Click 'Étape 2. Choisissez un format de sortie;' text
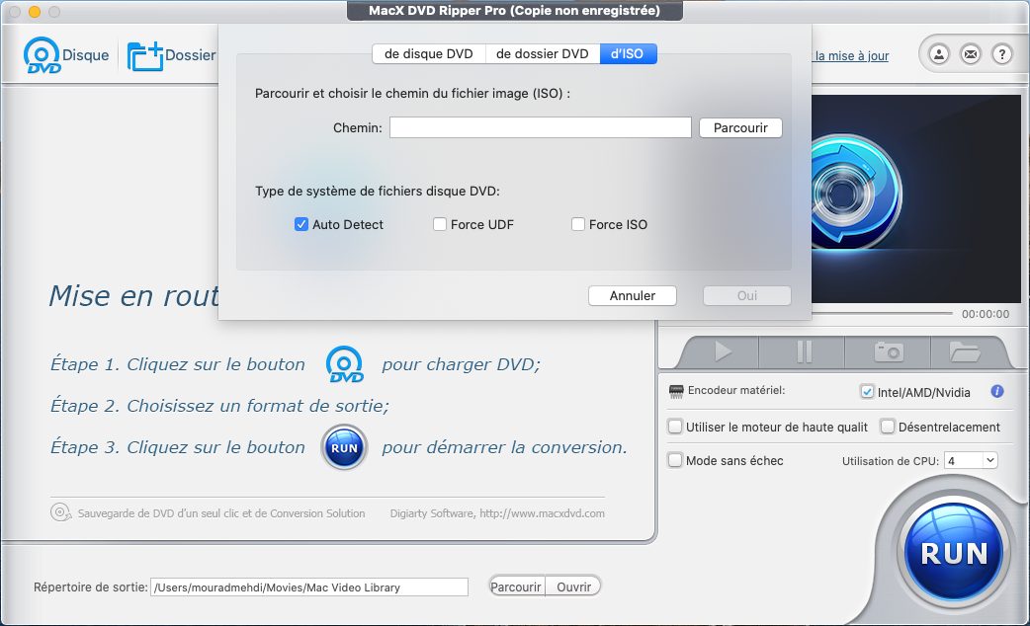 coord(219,406)
